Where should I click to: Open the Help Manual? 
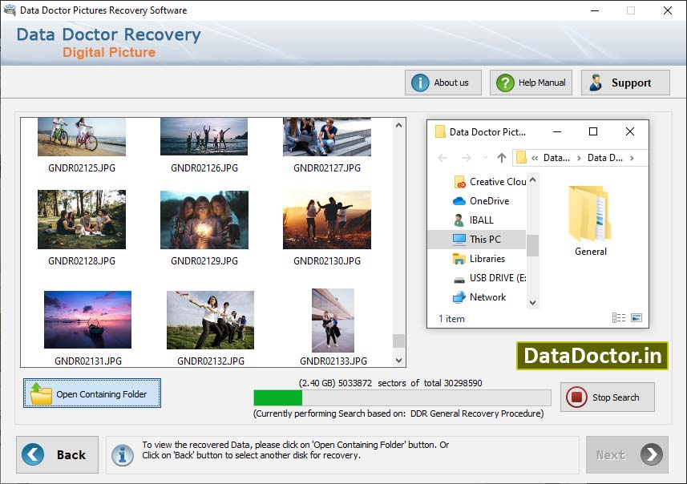click(530, 82)
